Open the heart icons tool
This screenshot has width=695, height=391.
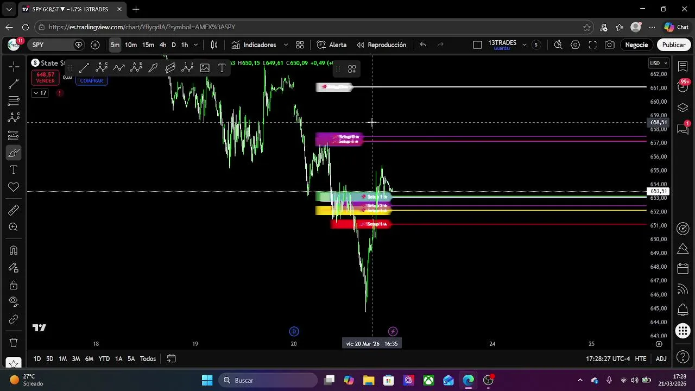14,187
